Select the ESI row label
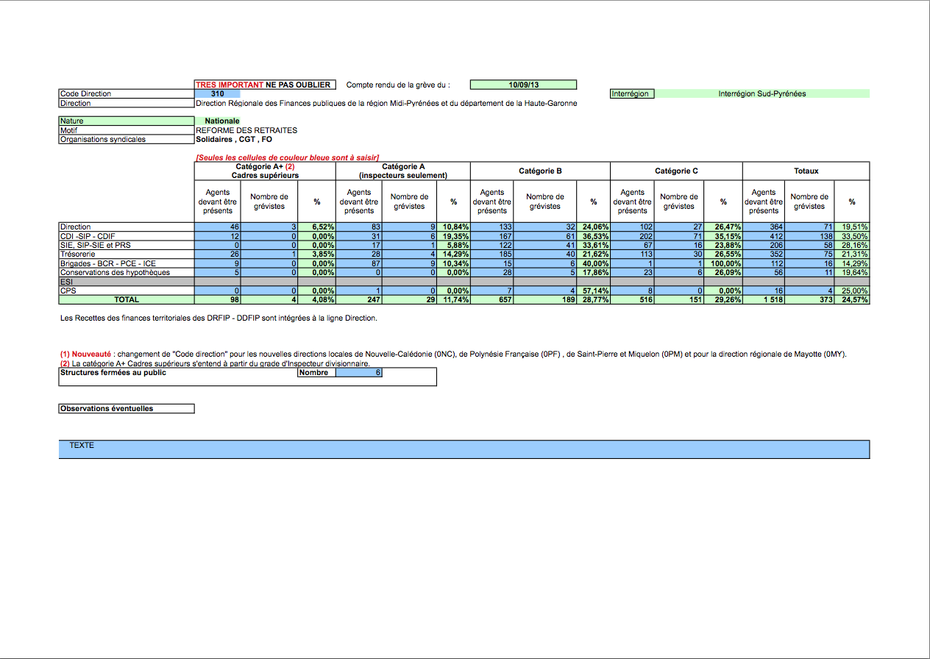Screen dimensions: 930x659 pyautogui.click(x=127, y=282)
